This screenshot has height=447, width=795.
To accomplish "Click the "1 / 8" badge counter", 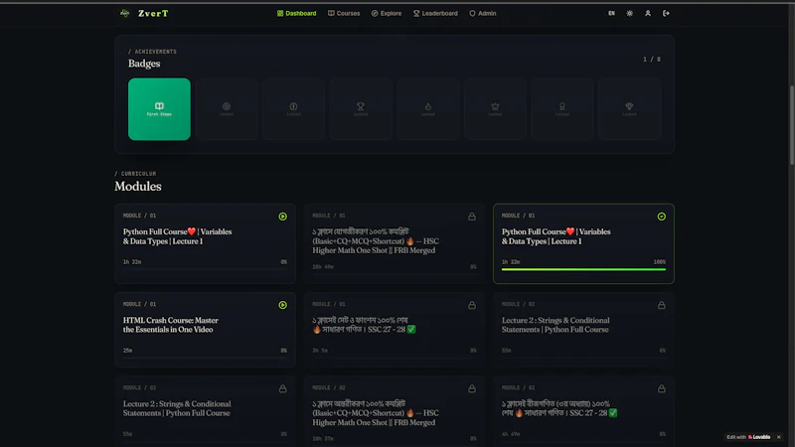I will 652,60.
